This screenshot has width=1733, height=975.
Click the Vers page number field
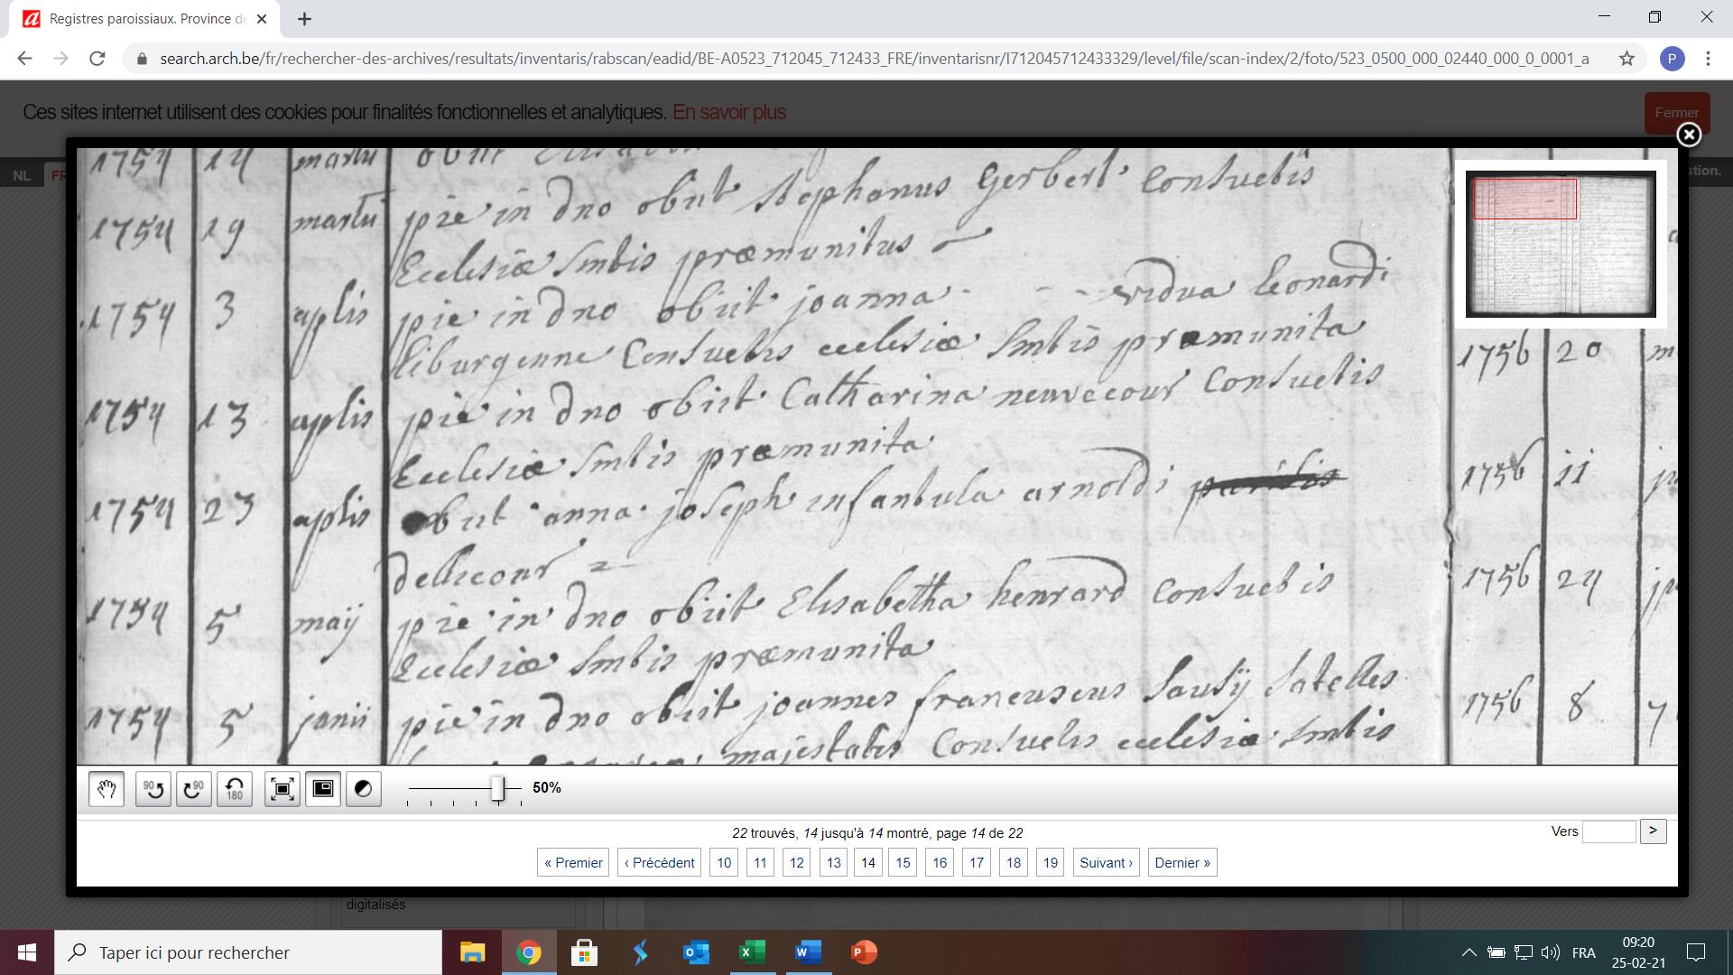1608,831
